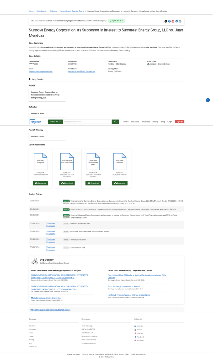The image size is (213, 359).
Task: Share case on X (Twitter) icon
Action: 166,21
